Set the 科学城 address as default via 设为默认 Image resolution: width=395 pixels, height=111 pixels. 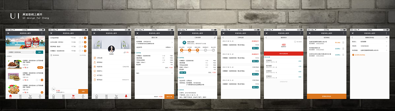337,48
